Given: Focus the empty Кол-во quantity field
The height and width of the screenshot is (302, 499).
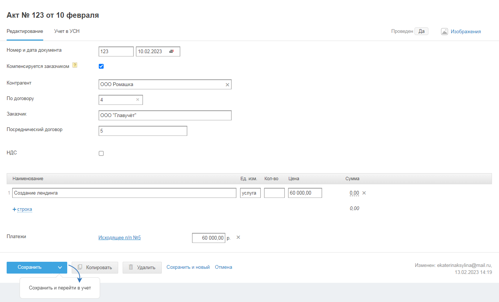Looking at the screenshot, I should click(274, 193).
